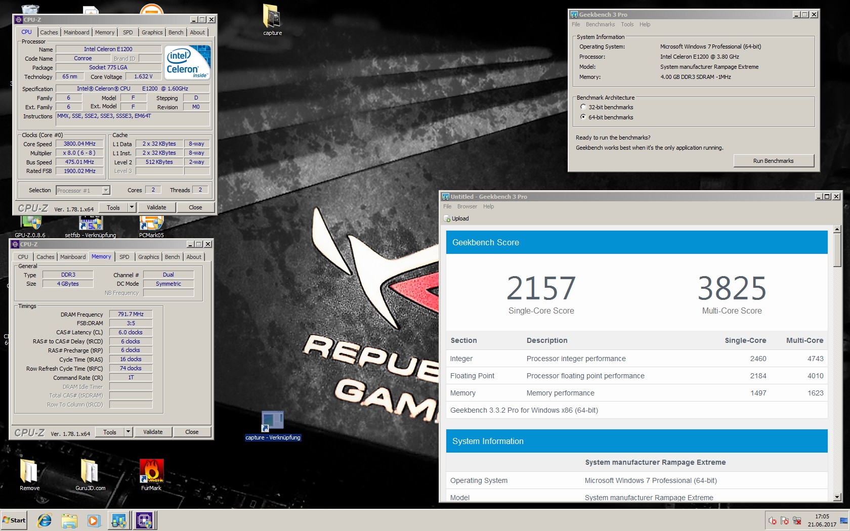Click the CPU-Z taskbar icon

tap(144, 520)
